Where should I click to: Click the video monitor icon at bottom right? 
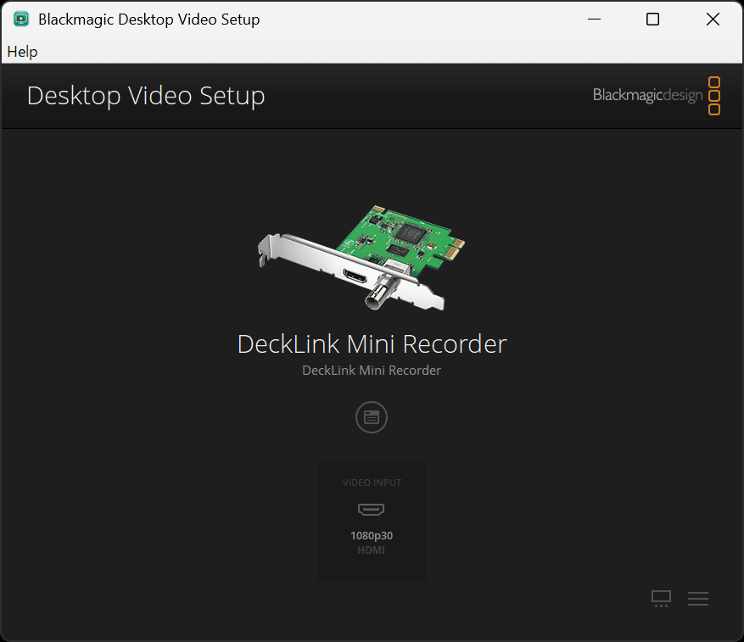661,599
